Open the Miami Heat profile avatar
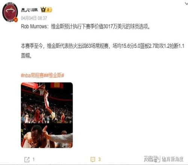Viewport: 188px width, 165px height. (10, 12)
